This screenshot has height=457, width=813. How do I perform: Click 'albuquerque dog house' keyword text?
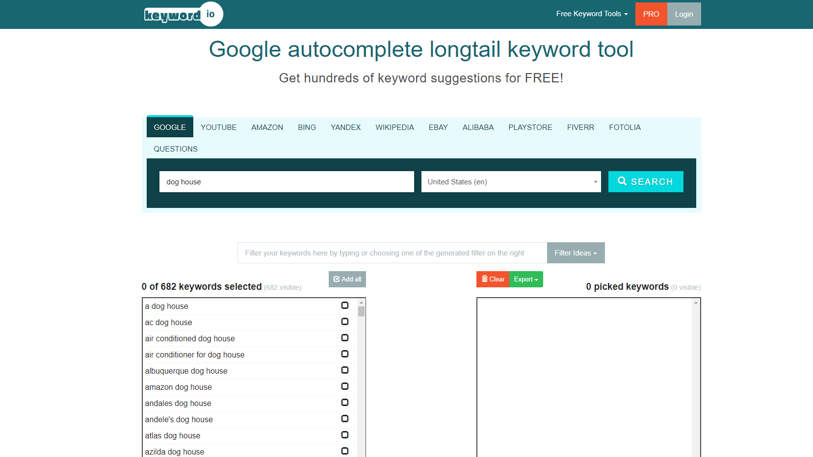pyautogui.click(x=186, y=371)
